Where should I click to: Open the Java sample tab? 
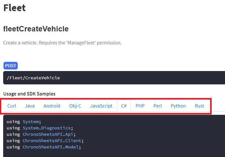click(30, 106)
